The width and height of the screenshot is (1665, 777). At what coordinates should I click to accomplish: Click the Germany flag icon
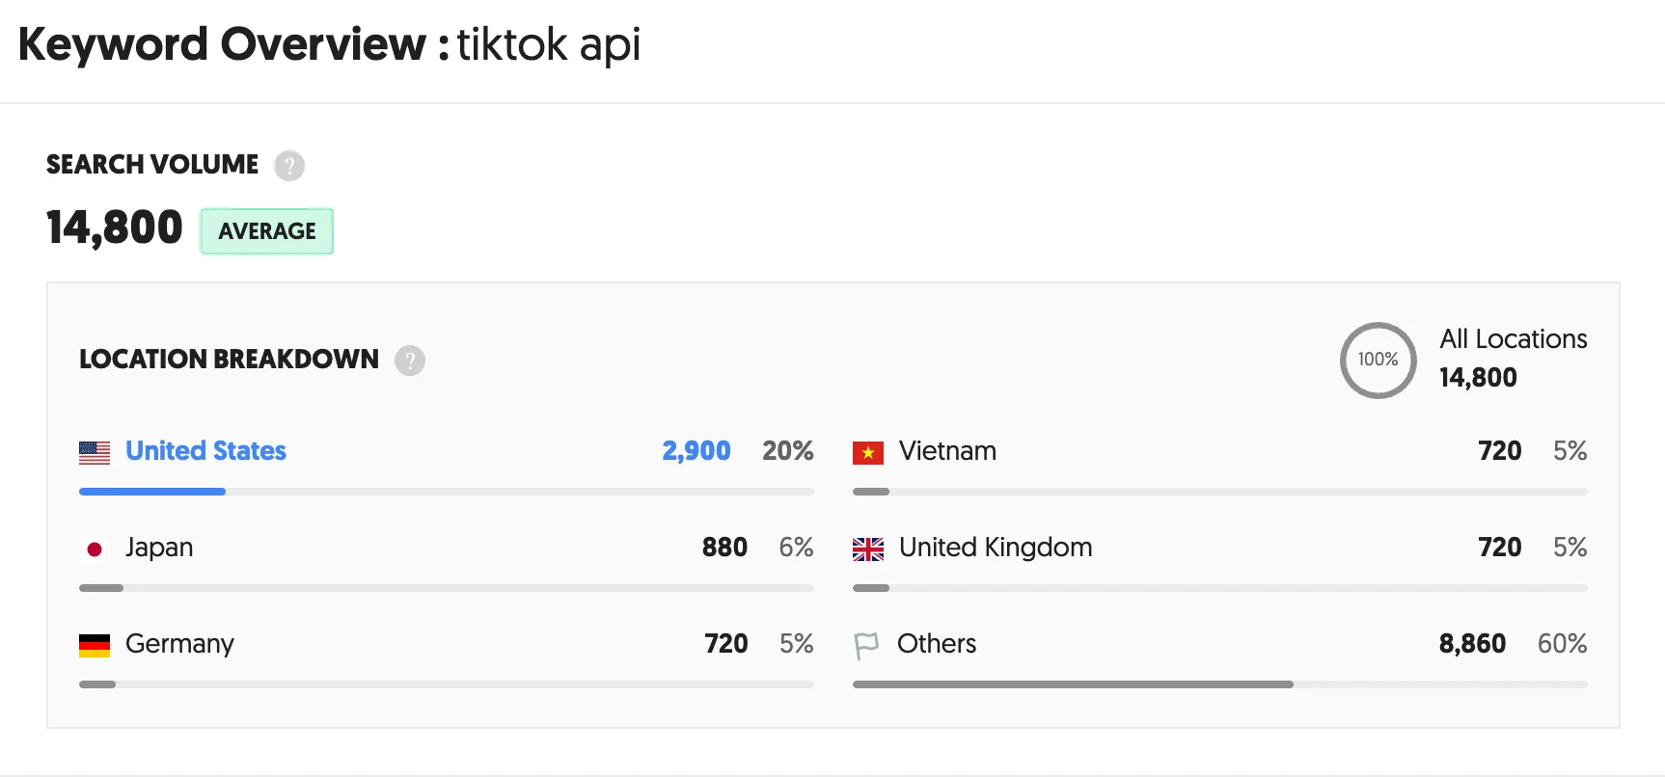point(95,644)
